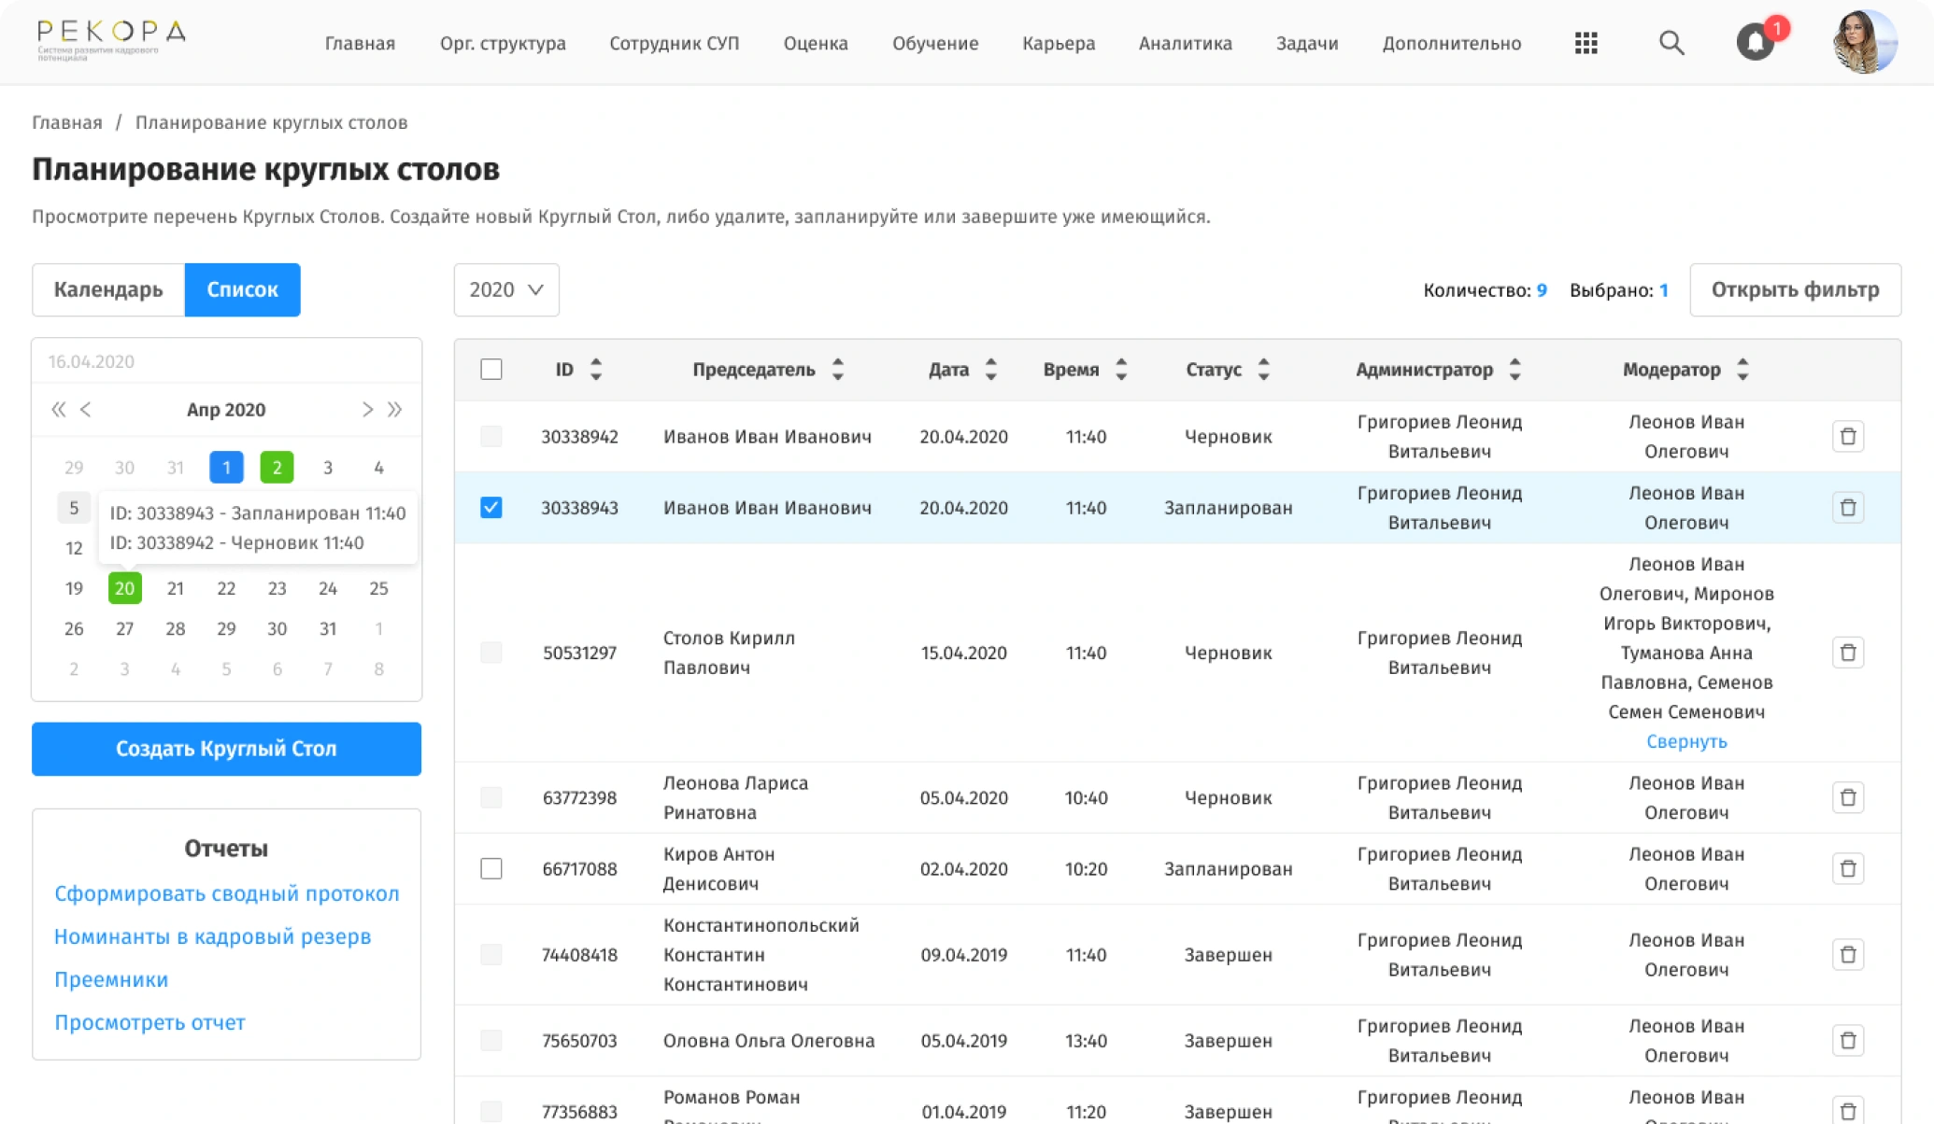Select green-highlighted day 20 in calendar
This screenshot has width=1934, height=1124.
click(x=124, y=588)
